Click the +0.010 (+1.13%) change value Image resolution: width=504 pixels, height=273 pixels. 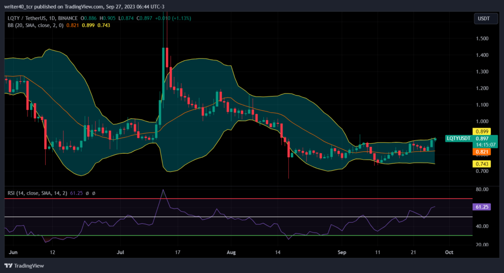(x=173, y=18)
